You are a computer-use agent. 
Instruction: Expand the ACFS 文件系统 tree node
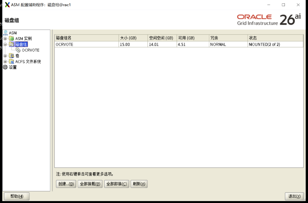tap(5, 62)
